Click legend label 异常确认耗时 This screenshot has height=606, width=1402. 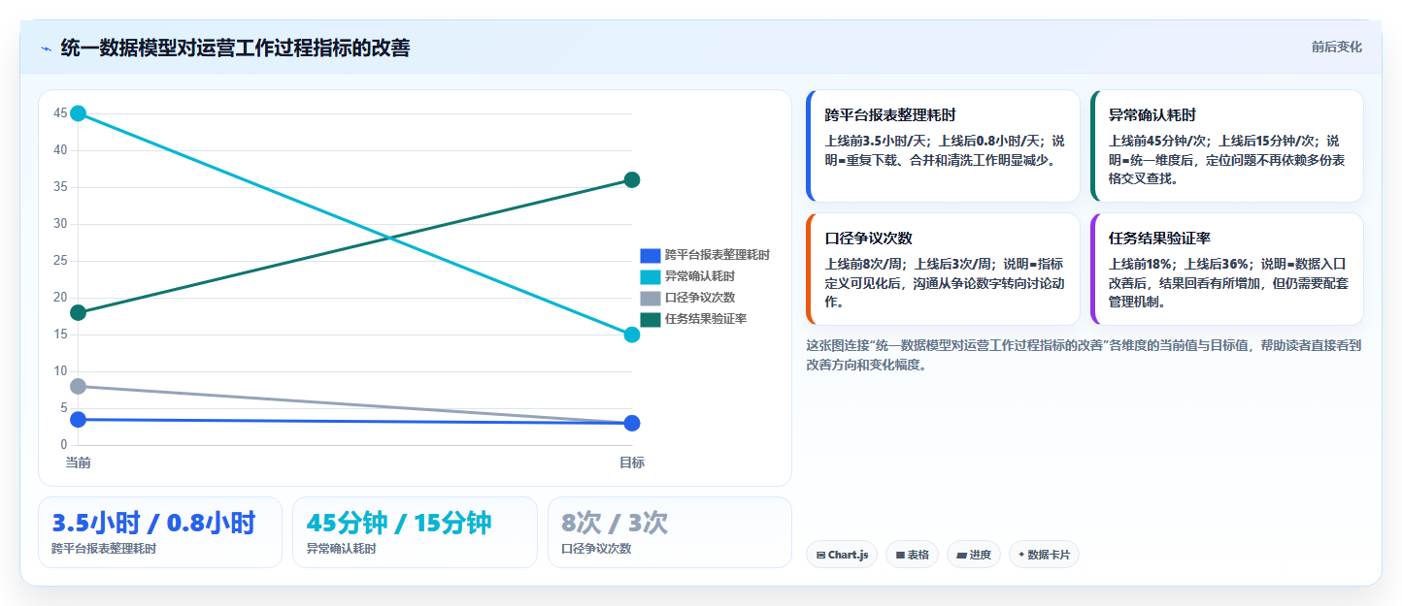tap(700, 276)
